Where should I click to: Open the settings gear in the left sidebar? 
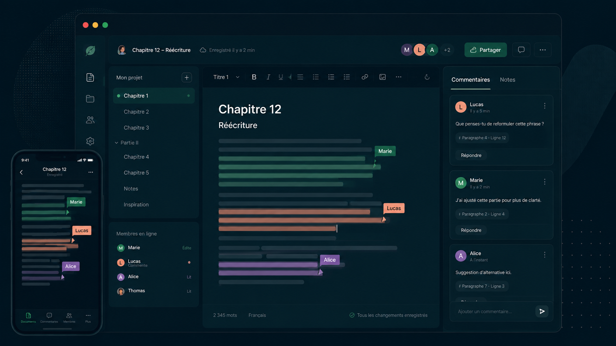tap(90, 141)
